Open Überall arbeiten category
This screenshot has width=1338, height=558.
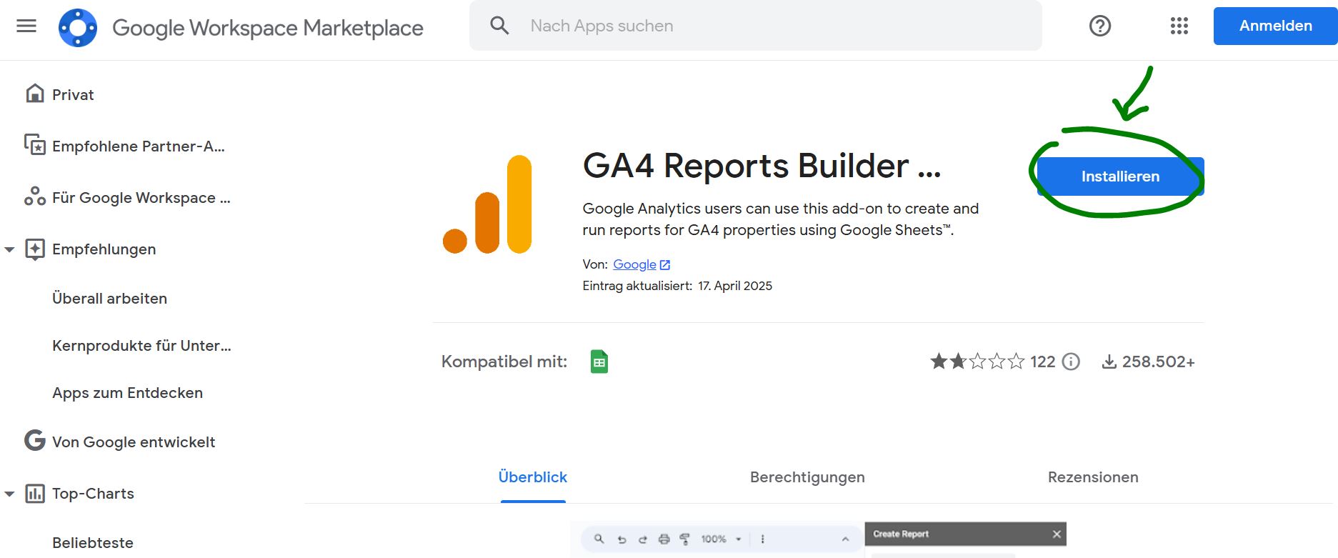coord(109,299)
